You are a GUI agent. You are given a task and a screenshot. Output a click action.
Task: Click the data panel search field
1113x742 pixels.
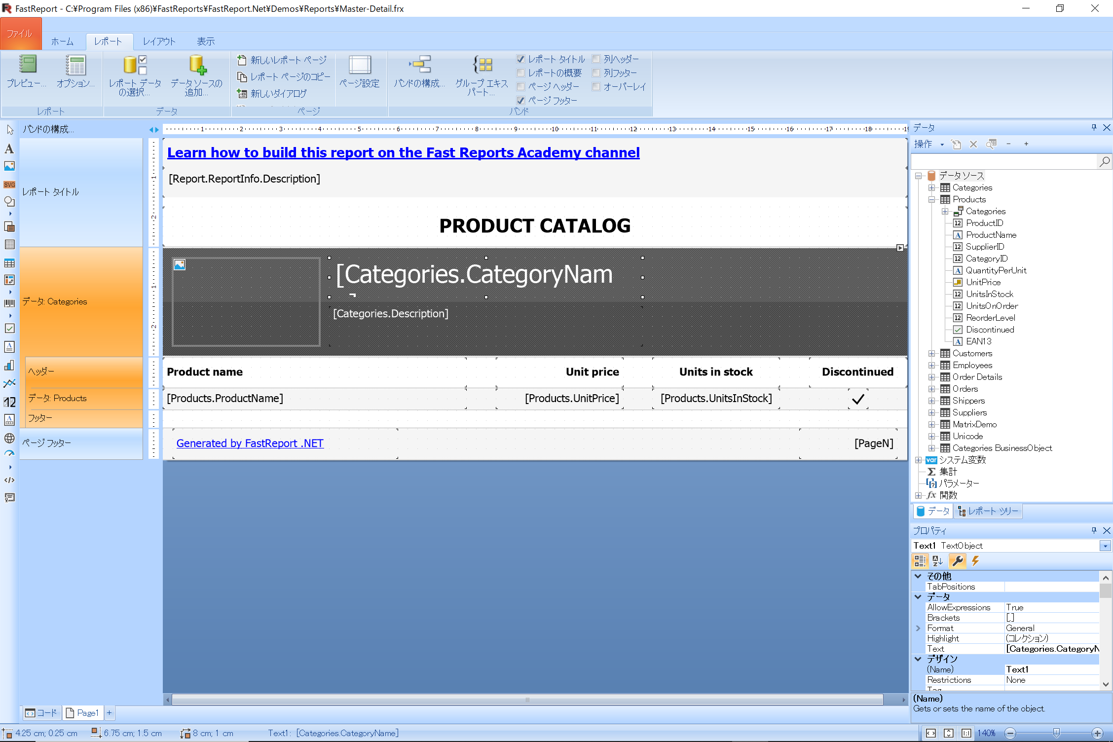click(x=1002, y=162)
